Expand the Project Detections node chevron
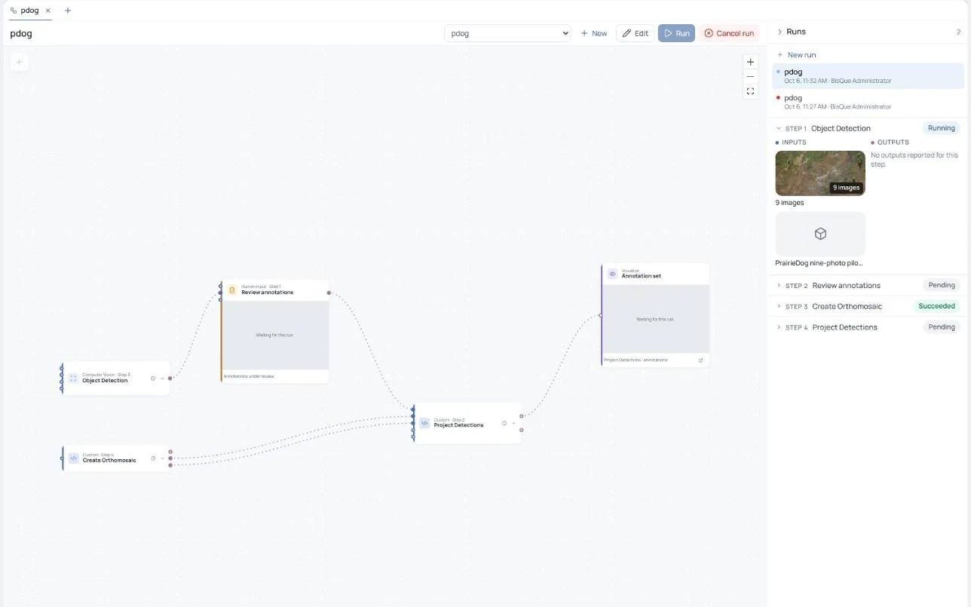The width and height of the screenshot is (971, 607). (x=513, y=423)
